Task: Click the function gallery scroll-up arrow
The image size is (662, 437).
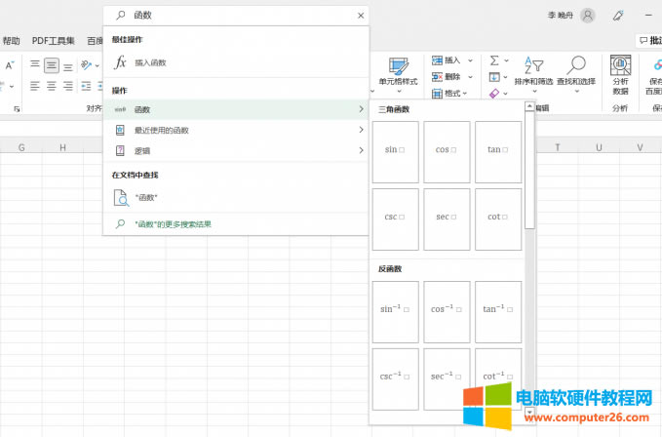Action: coord(529,108)
